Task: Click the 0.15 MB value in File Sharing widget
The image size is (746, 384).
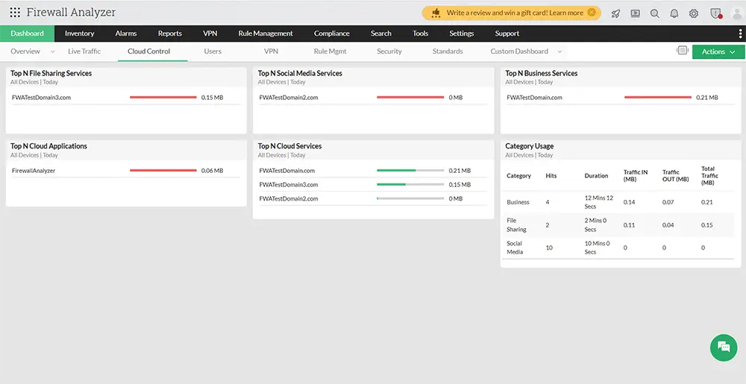Action: (x=212, y=98)
